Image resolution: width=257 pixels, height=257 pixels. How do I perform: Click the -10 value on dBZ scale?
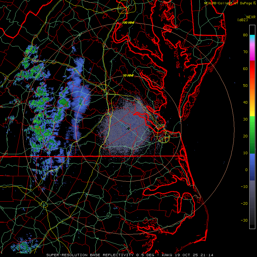pyautogui.click(x=244, y=187)
